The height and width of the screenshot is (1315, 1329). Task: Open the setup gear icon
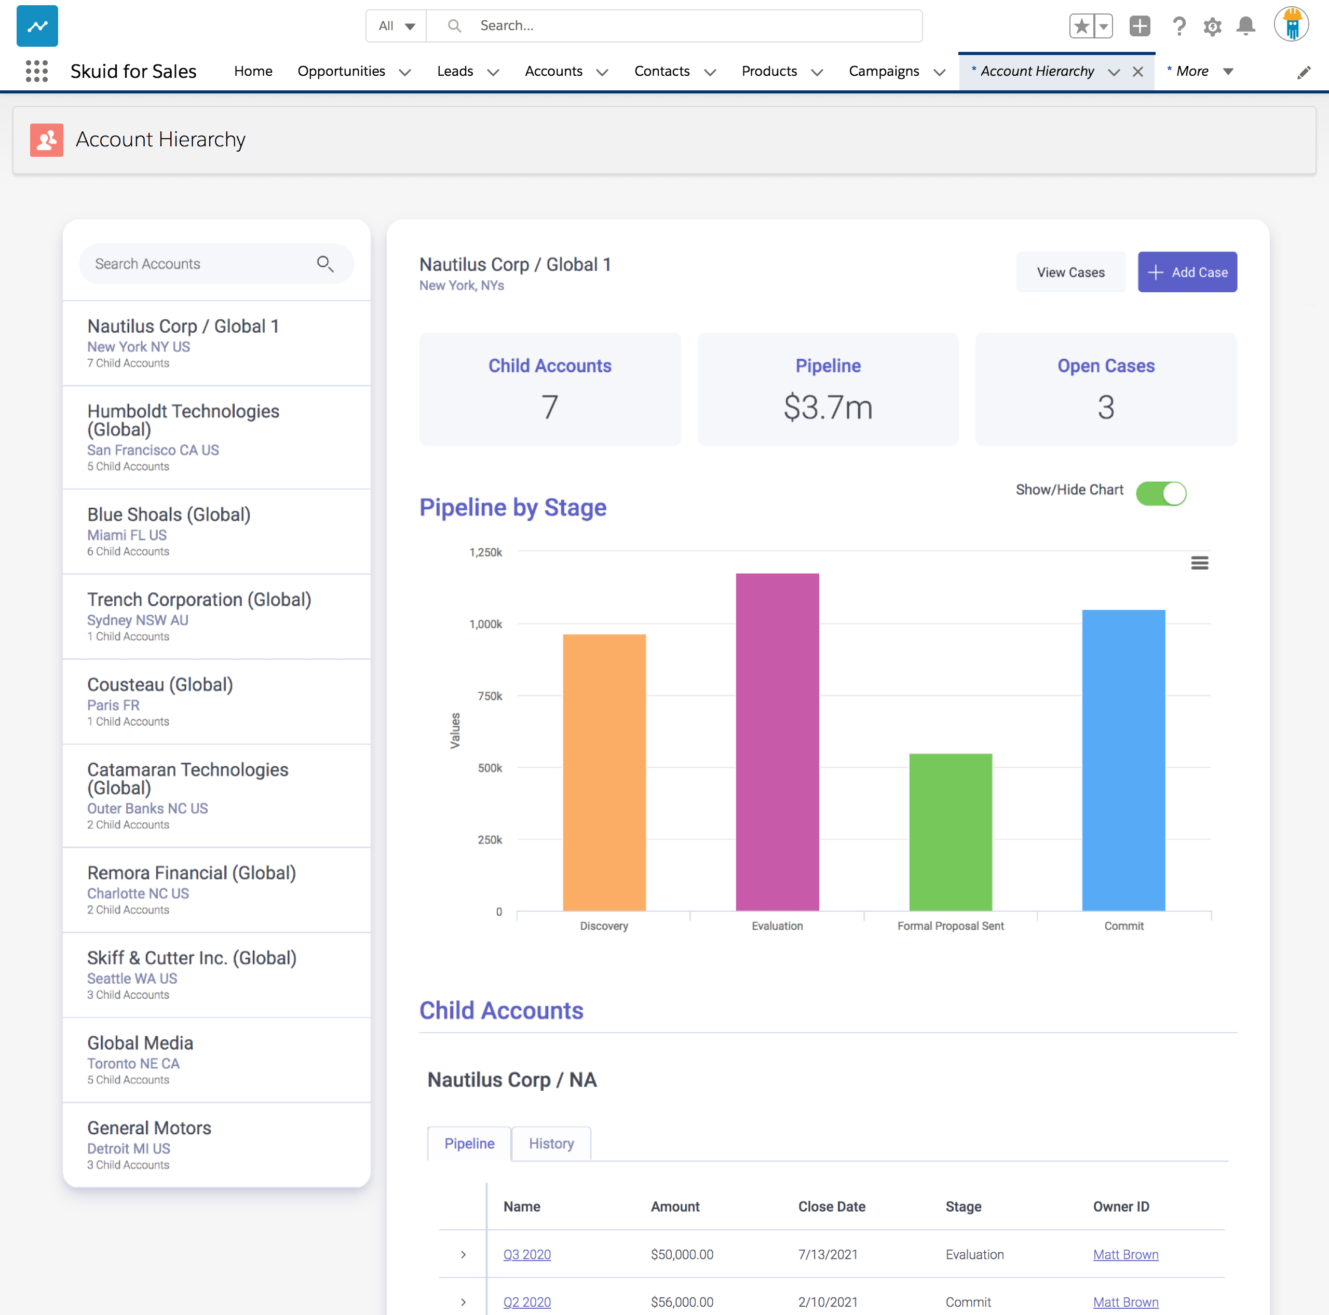point(1213,26)
